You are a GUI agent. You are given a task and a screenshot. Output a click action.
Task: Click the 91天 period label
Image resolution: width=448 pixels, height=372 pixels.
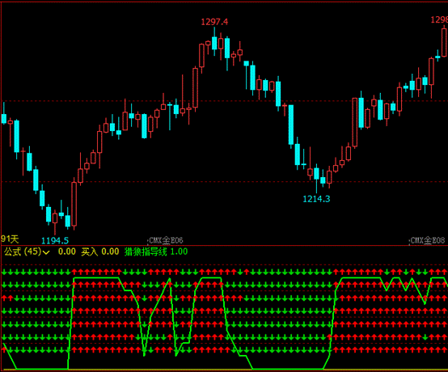click(10, 239)
